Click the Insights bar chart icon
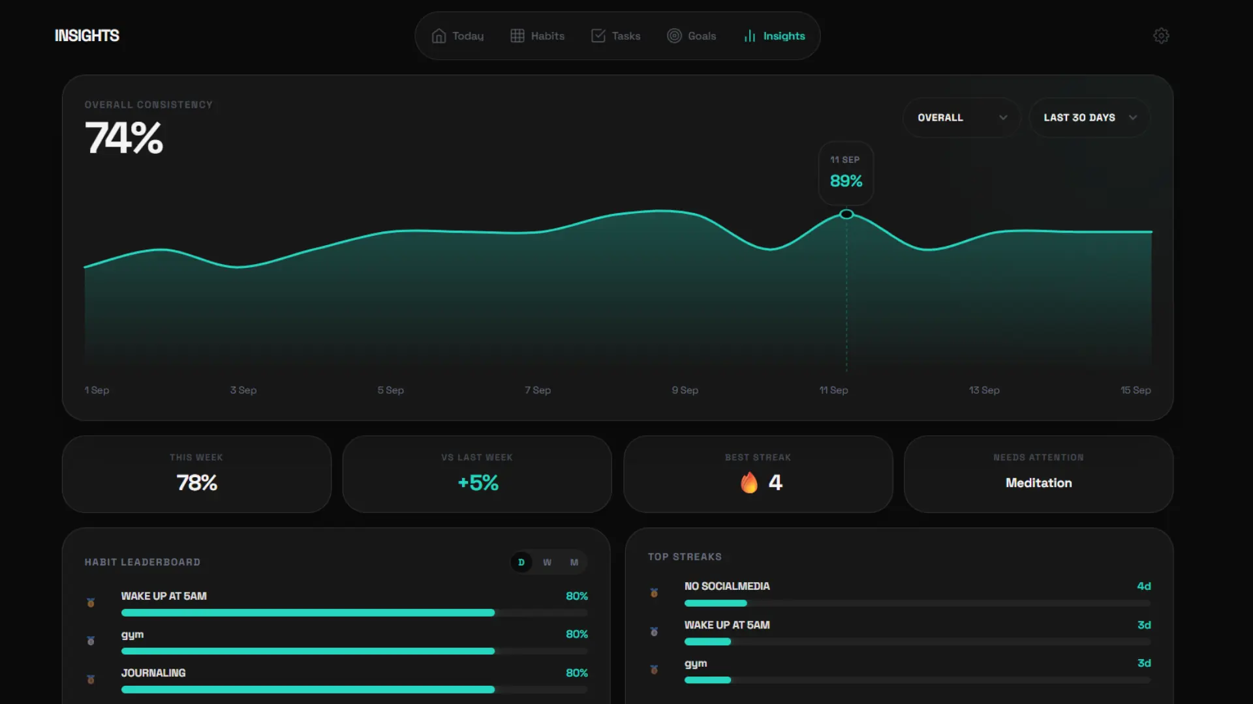Viewport: 1253px width, 704px height. pyautogui.click(x=750, y=36)
